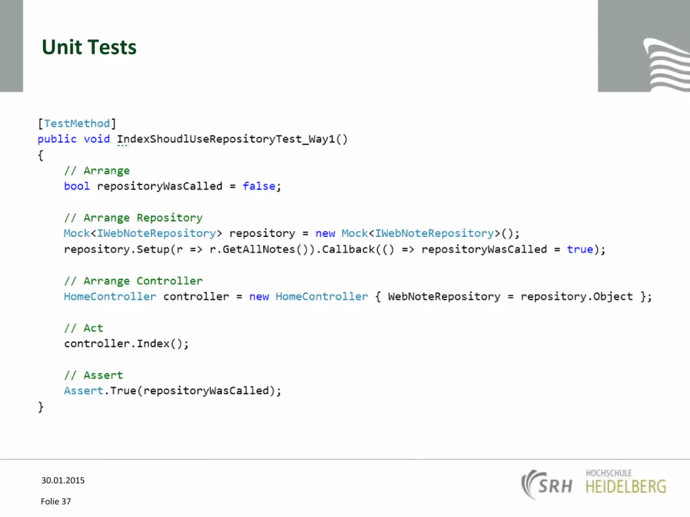Click the Unit Tests slide title
Image resolution: width=690 pixels, height=517 pixels.
pos(89,47)
